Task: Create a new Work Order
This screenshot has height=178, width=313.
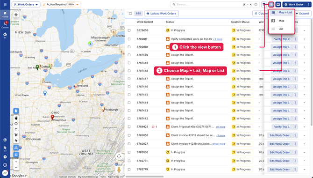Action: [294, 4]
